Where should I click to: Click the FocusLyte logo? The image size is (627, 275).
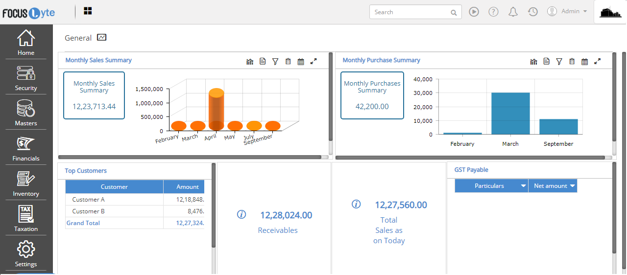click(28, 13)
